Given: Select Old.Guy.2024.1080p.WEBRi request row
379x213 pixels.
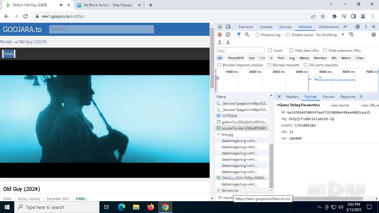Looking at the screenshot, I should (242, 178).
